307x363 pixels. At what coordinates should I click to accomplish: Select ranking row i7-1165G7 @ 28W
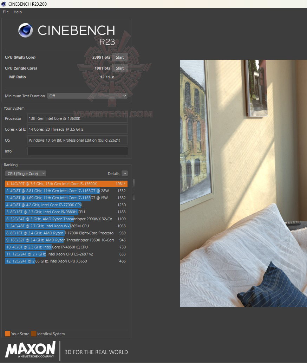click(x=66, y=191)
